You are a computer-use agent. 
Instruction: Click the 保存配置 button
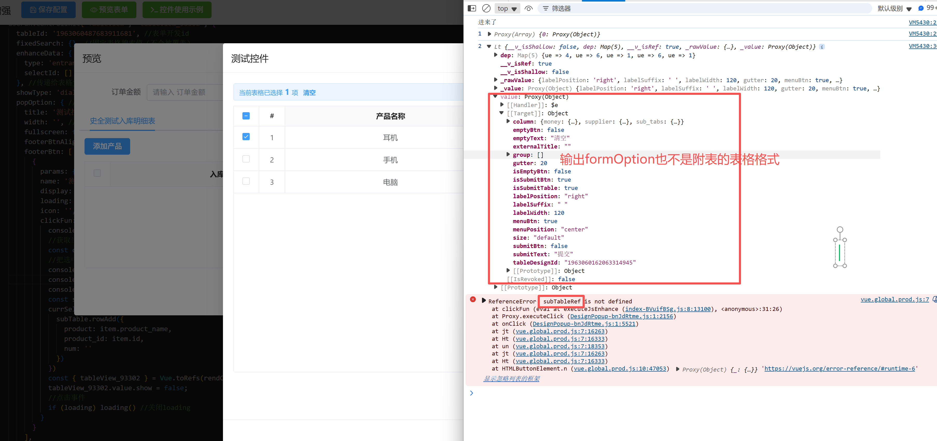48,9
